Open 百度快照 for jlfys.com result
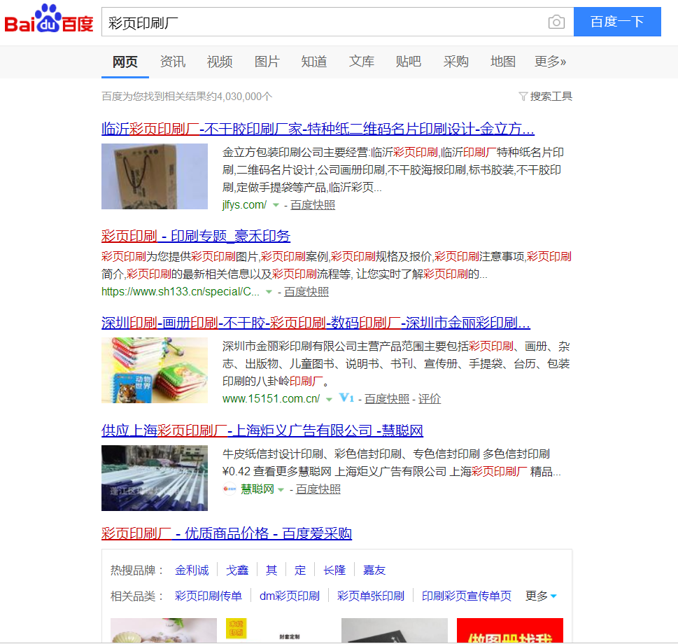 [x=313, y=205]
